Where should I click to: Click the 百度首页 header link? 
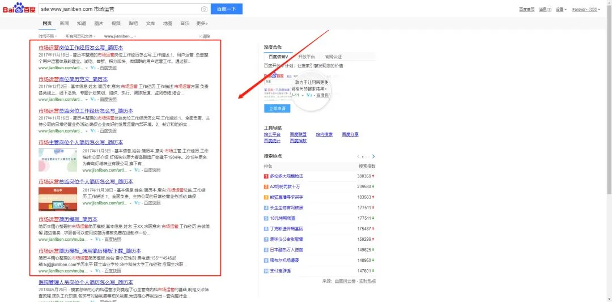[x=526, y=10]
